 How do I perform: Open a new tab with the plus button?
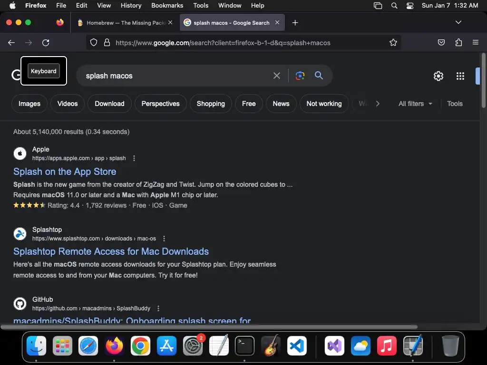point(295,23)
